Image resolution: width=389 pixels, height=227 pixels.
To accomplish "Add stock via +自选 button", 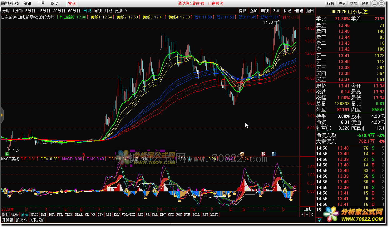I will tap(299, 11).
